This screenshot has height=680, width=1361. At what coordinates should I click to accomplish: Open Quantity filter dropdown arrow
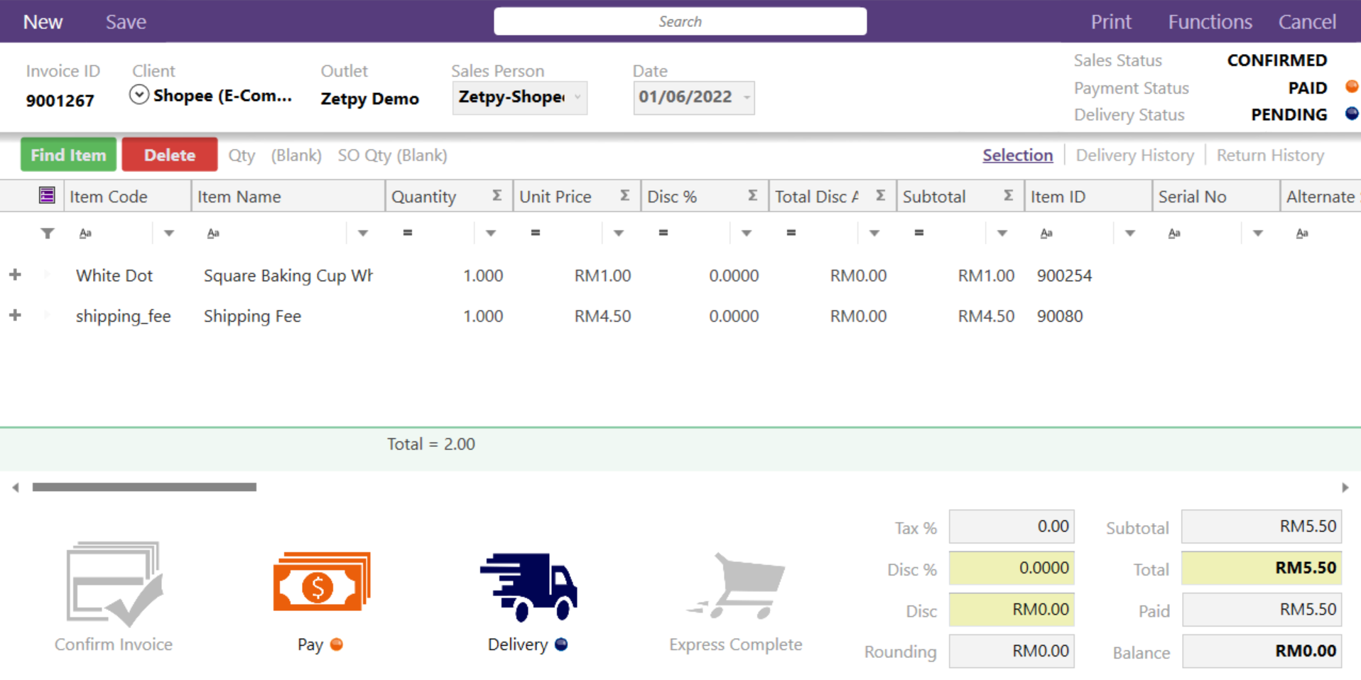point(491,233)
